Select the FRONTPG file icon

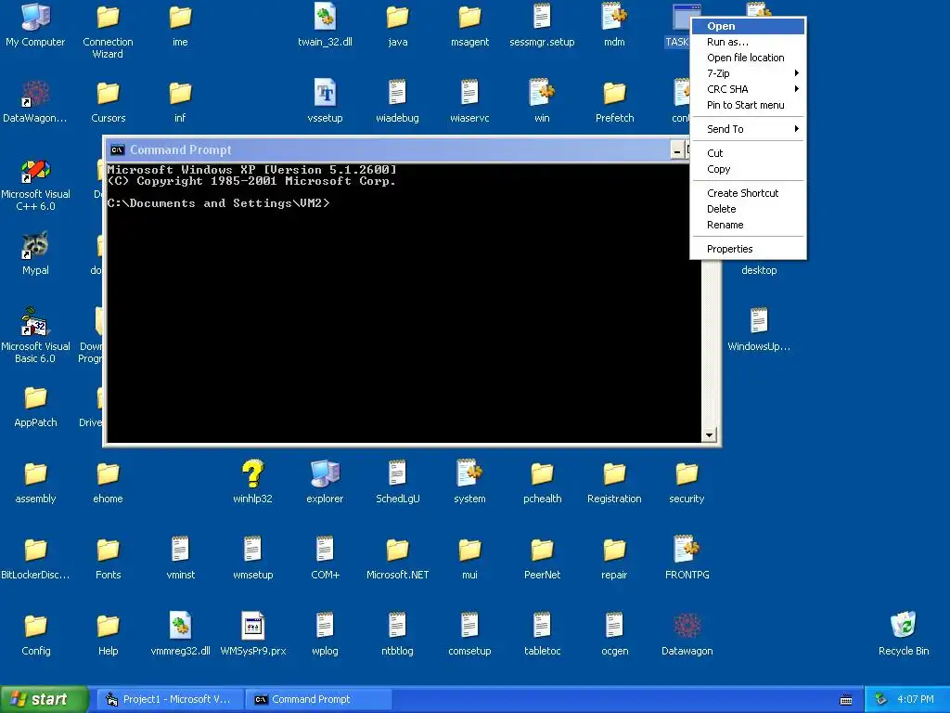(687, 550)
